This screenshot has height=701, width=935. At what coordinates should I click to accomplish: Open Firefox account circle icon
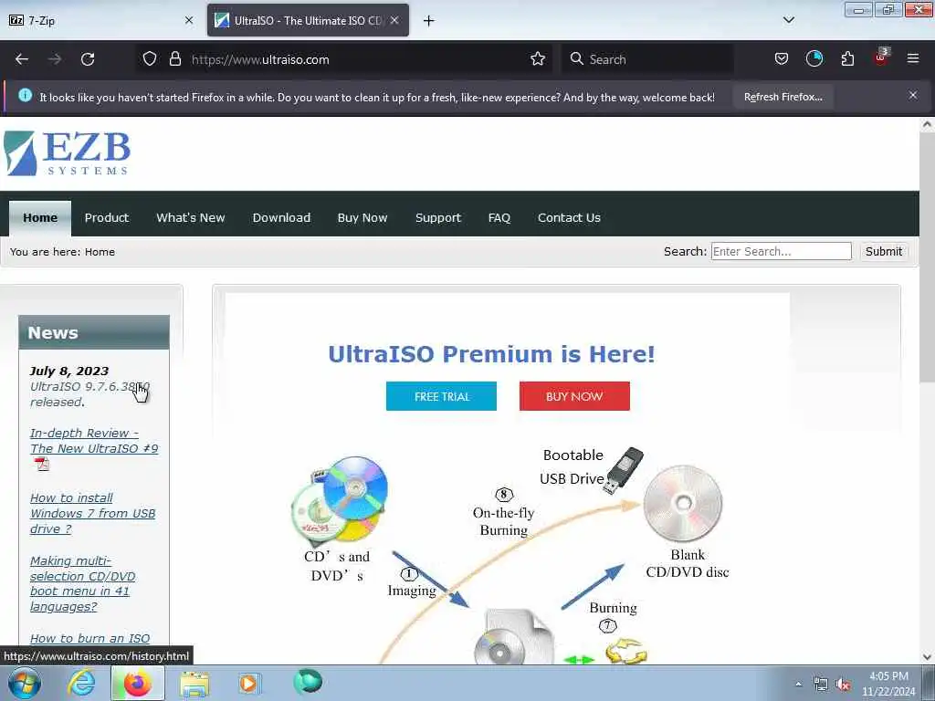pyautogui.click(x=814, y=59)
